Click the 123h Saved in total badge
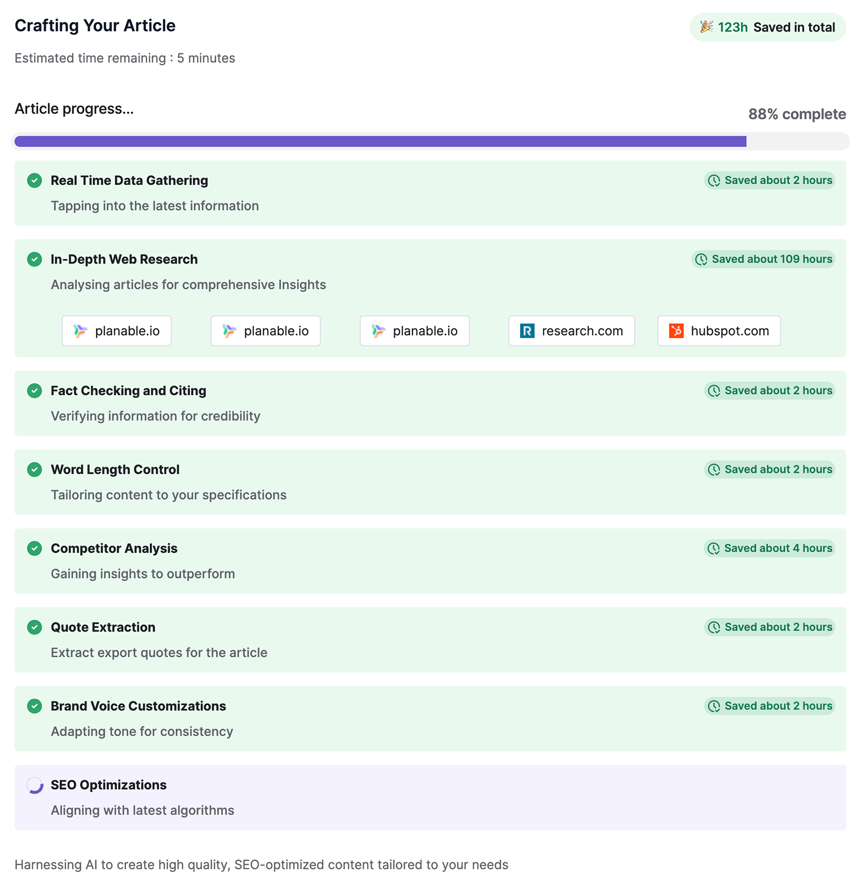The width and height of the screenshot is (859, 890). [767, 26]
